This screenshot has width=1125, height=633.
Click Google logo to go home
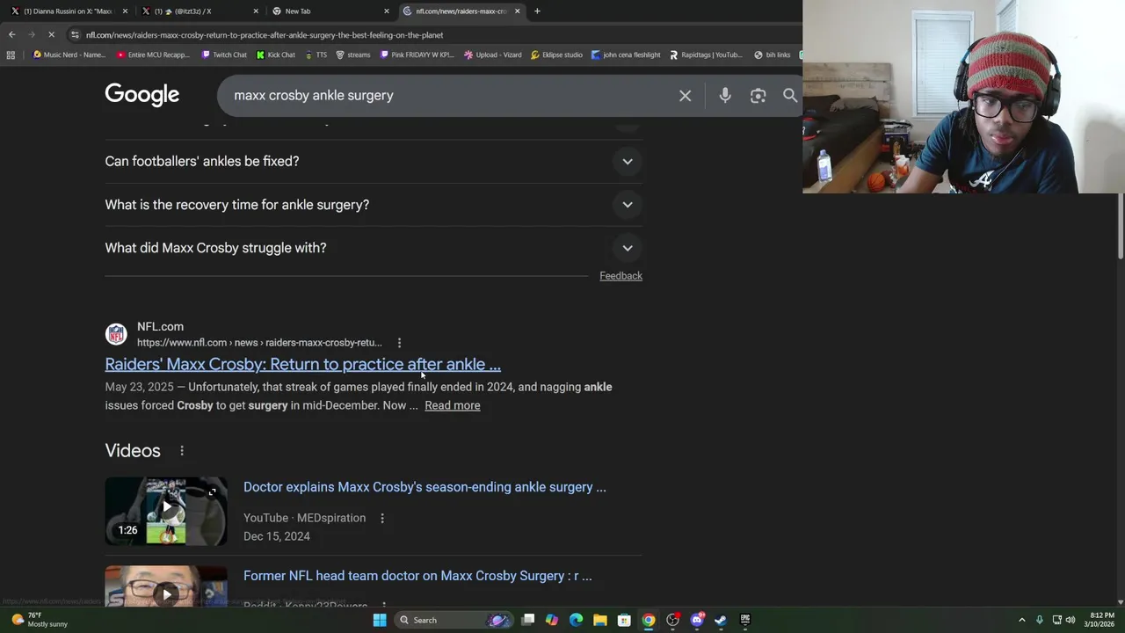(142, 95)
